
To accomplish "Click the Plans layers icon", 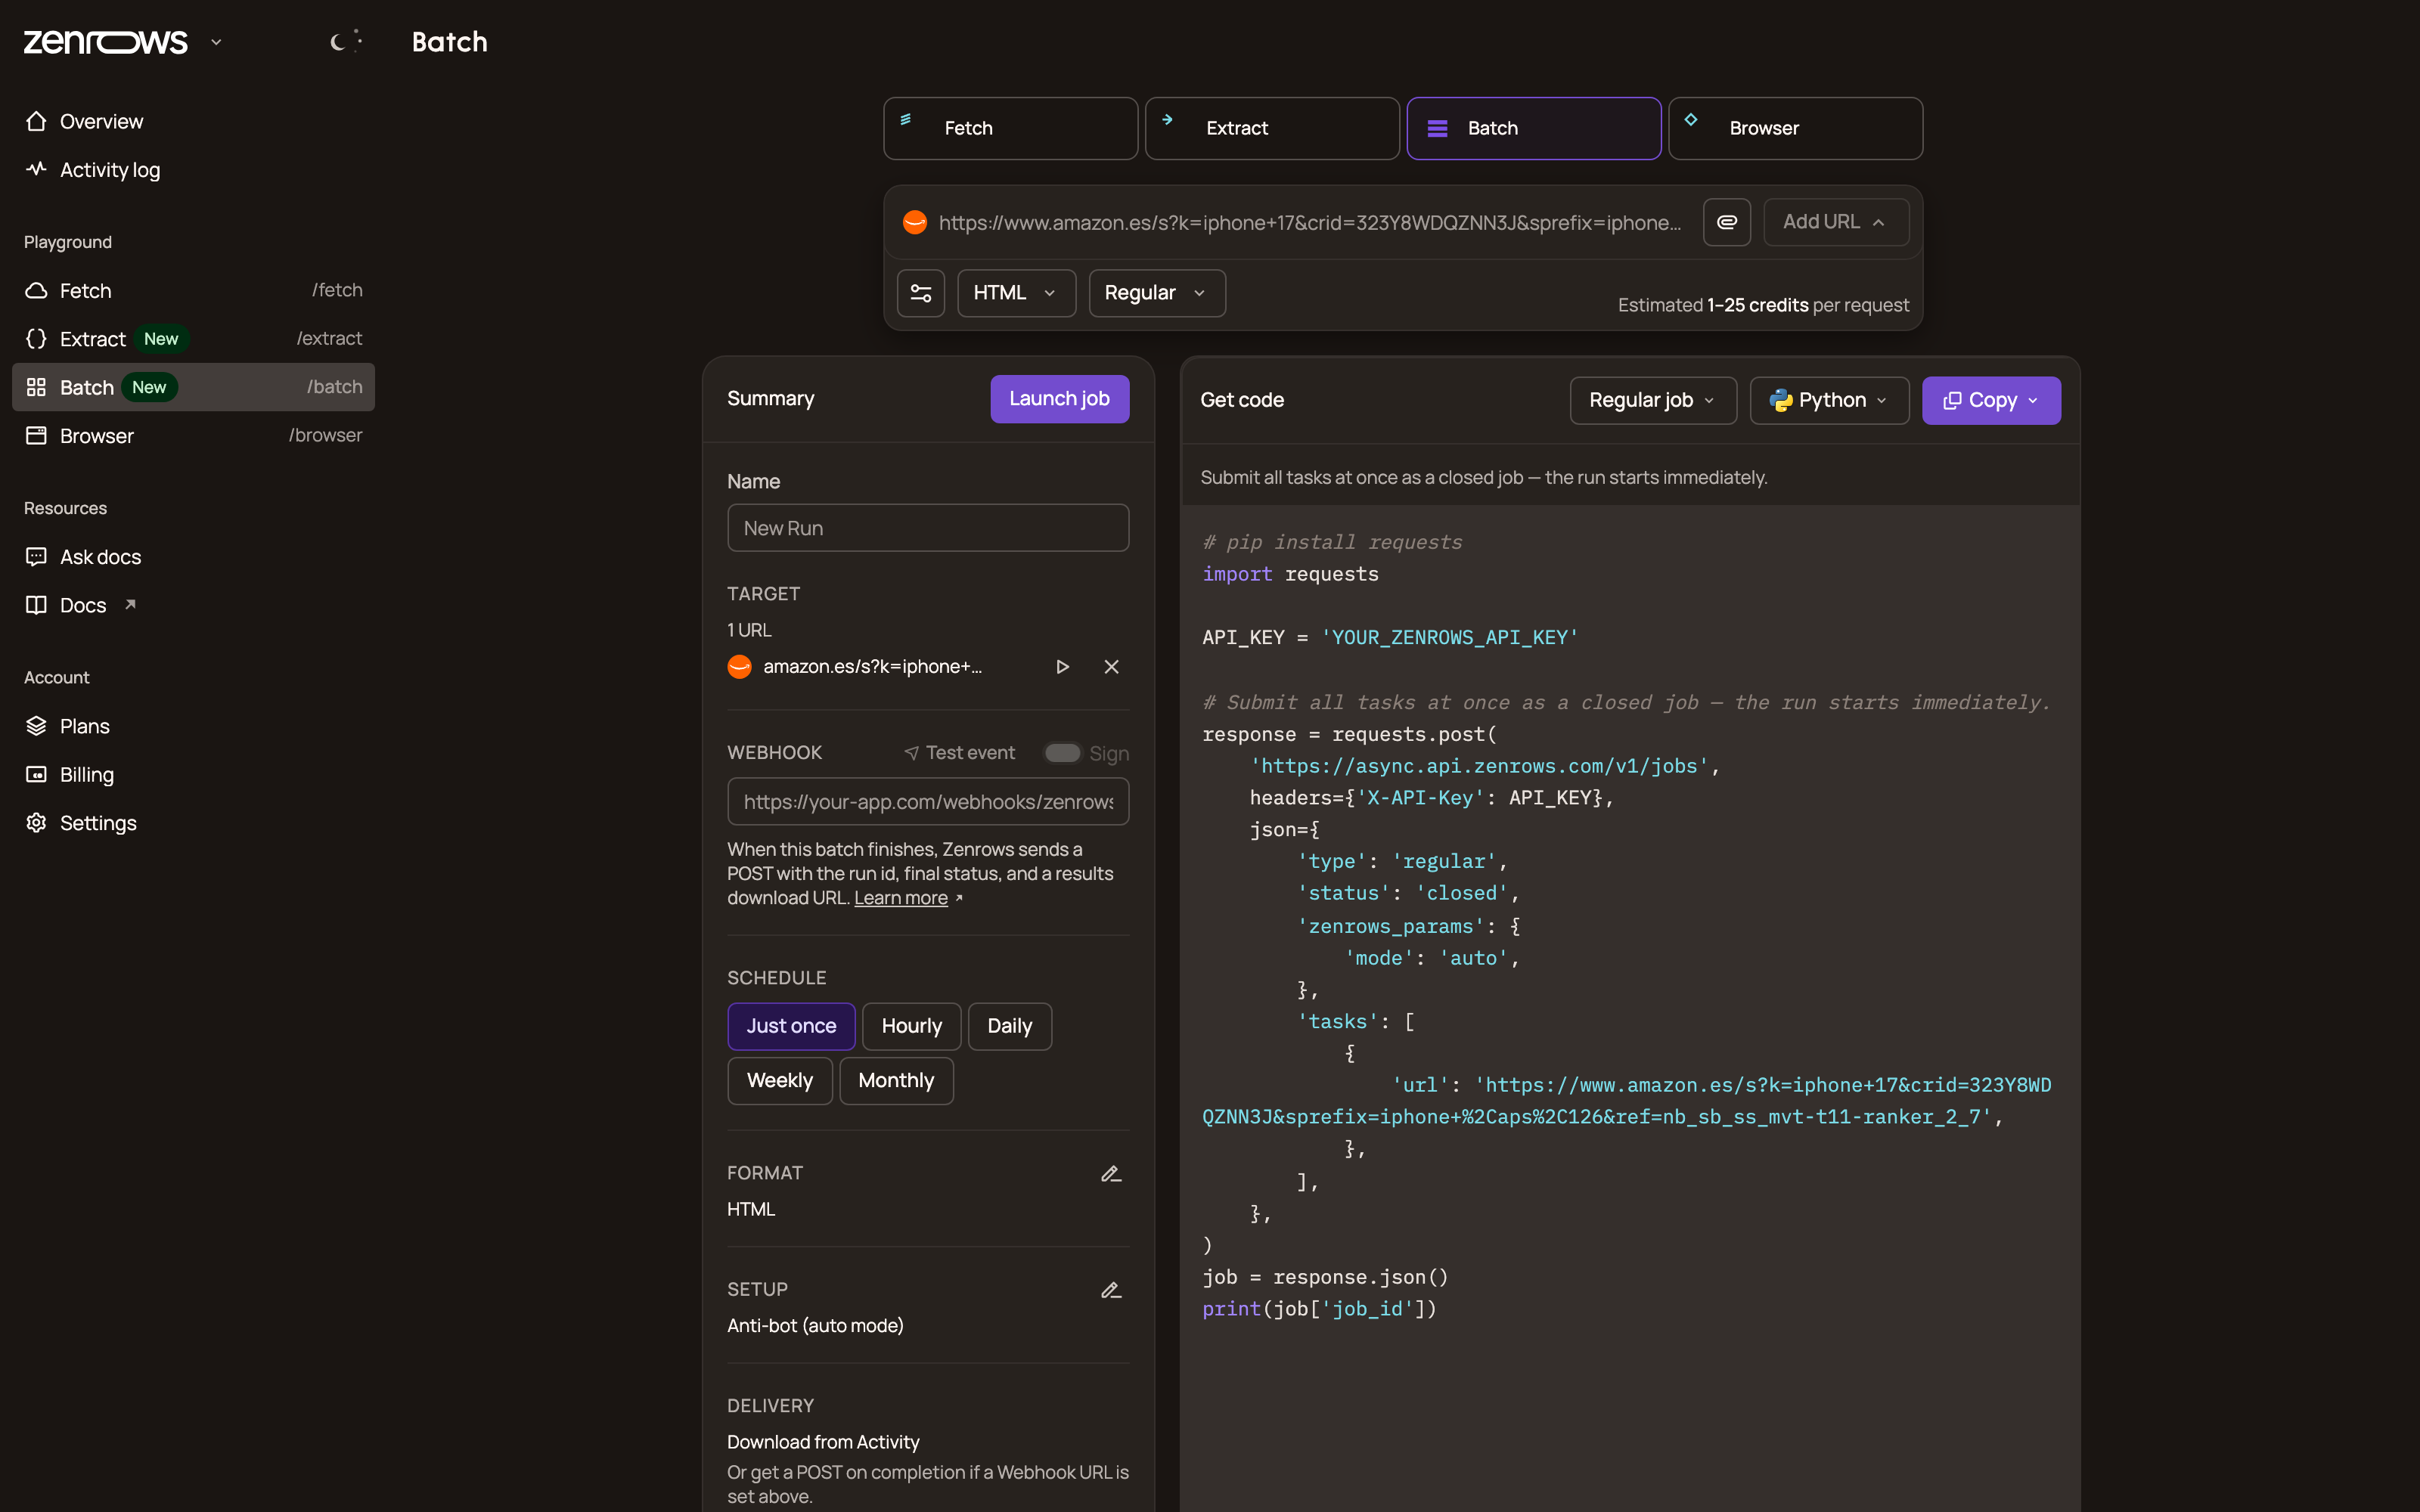I will [36, 726].
